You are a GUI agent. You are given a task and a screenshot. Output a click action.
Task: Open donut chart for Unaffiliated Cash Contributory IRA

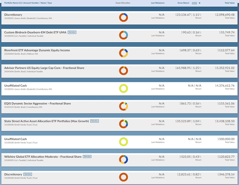pyautogui.click(x=124, y=88)
